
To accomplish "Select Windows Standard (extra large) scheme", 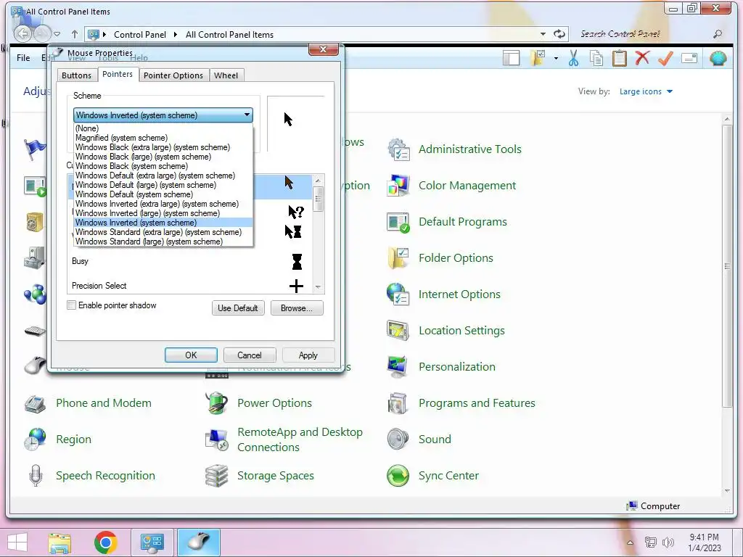I will click(163, 232).
